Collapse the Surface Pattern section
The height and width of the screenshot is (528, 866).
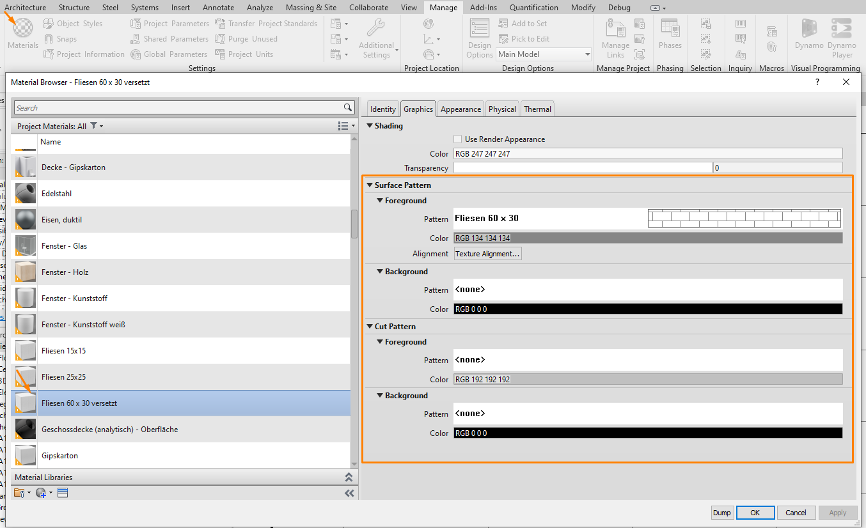pyautogui.click(x=370, y=185)
